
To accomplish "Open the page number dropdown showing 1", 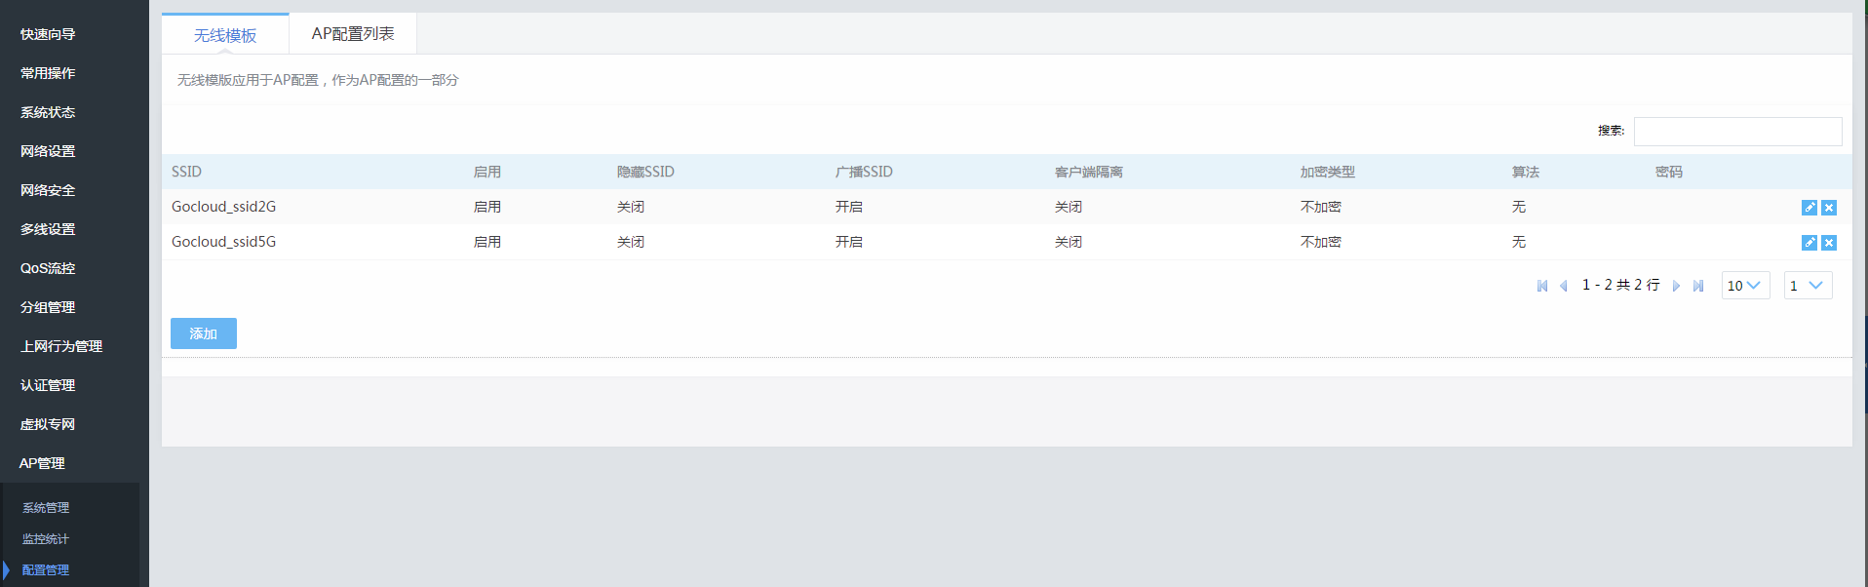I will (1808, 286).
